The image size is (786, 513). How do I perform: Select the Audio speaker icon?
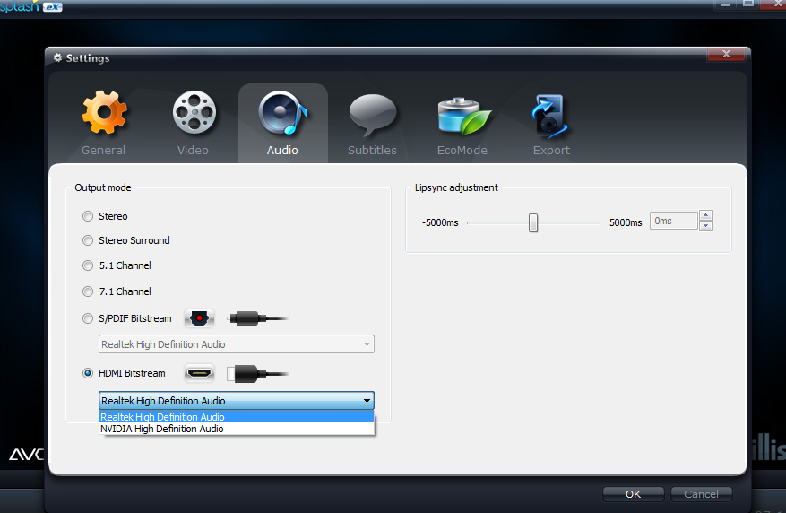(x=283, y=113)
